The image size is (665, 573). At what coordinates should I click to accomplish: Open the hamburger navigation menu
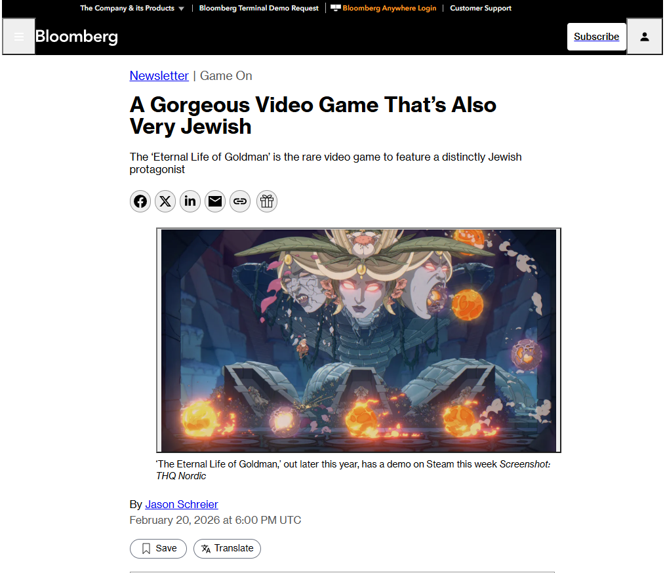(x=18, y=37)
